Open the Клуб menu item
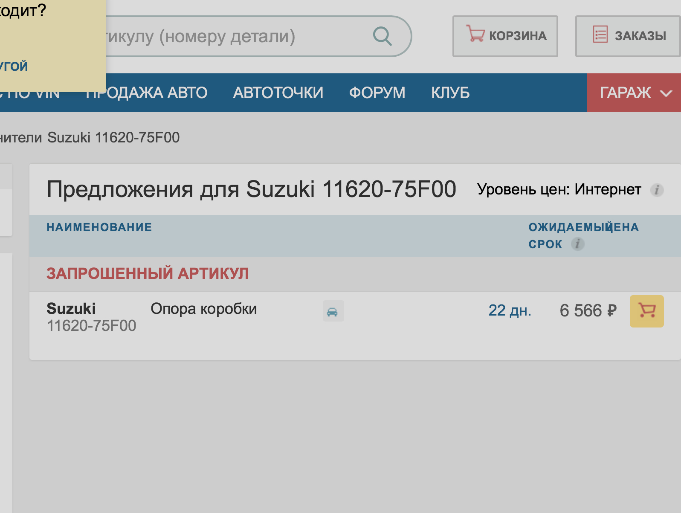 click(450, 93)
